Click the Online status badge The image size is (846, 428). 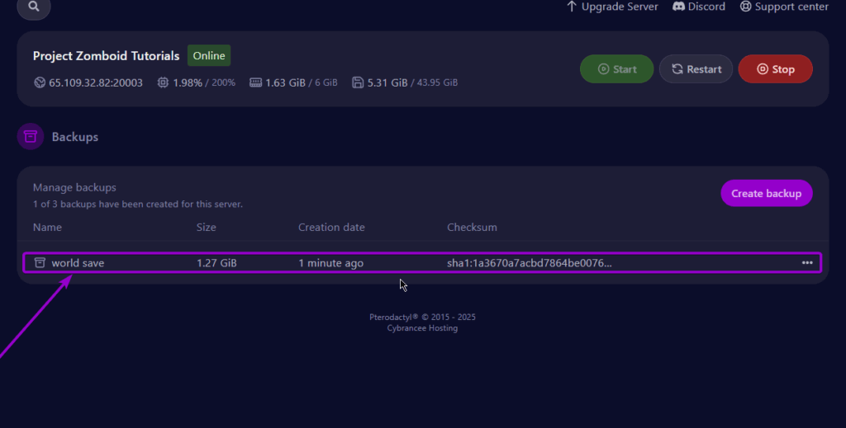click(x=209, y=55)
